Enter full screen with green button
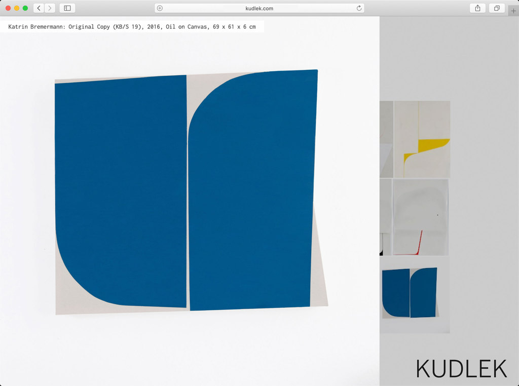This screenshot has height=386, width=519. coord(25,8)
